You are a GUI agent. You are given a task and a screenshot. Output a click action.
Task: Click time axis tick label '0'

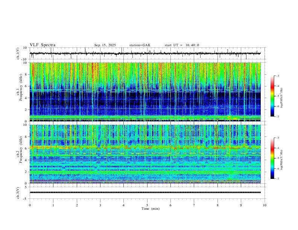[x=30, y=205]
